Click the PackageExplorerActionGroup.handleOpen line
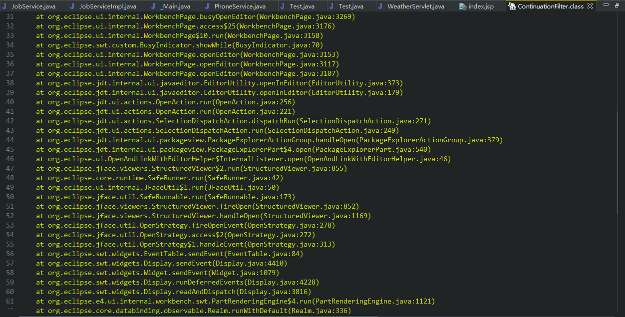Image resolution: width=625 pixels, height=317 pixels. 270,140
